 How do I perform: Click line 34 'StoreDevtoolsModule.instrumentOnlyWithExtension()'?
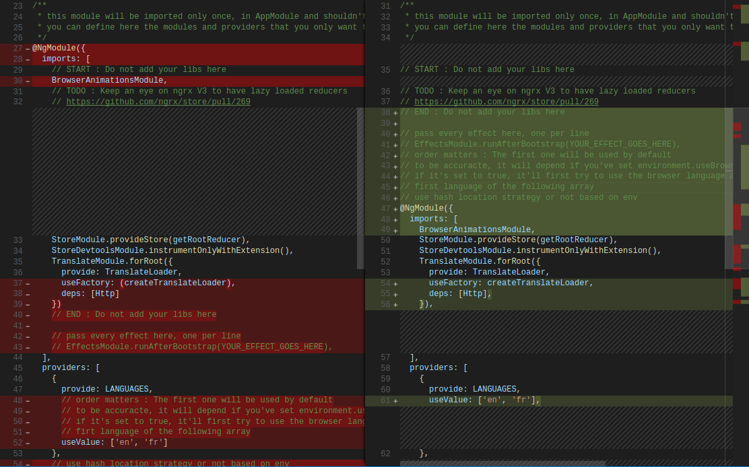(172, 250)
